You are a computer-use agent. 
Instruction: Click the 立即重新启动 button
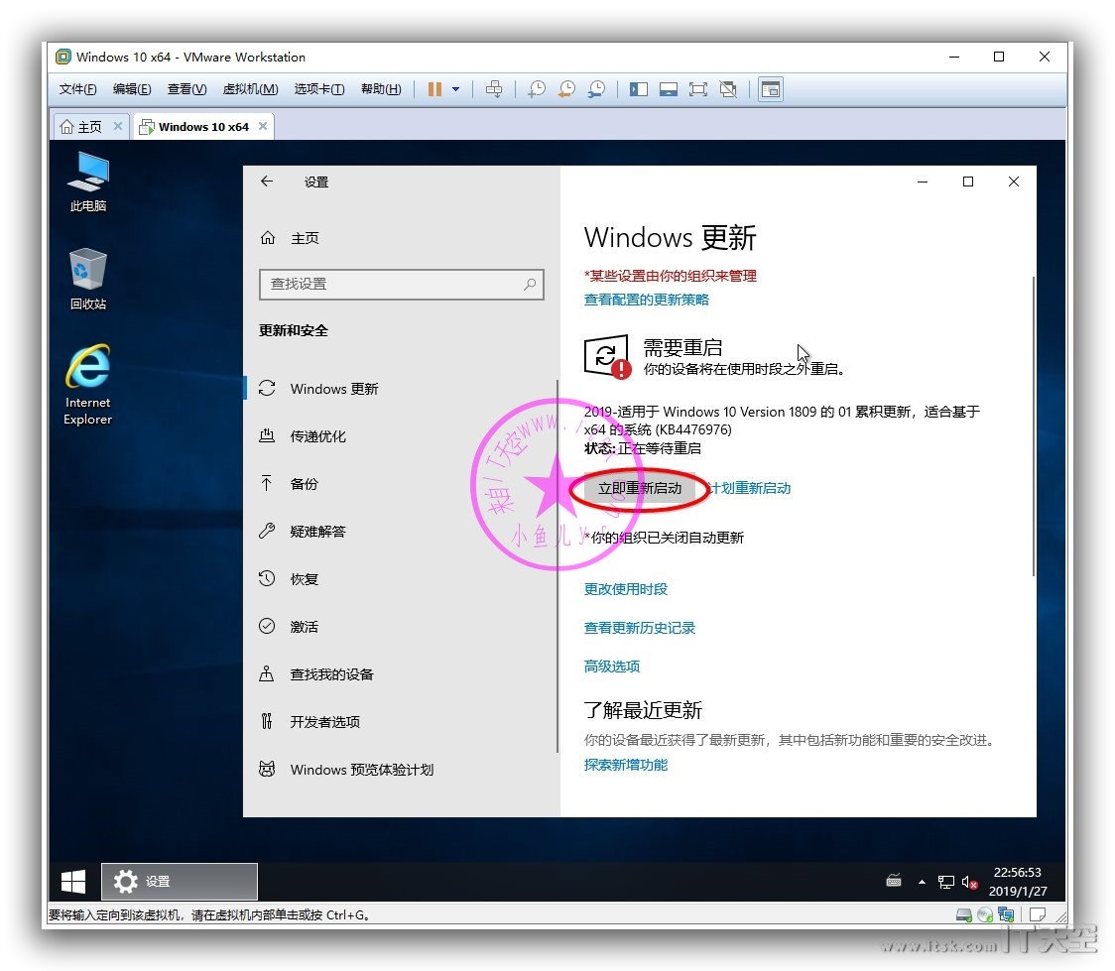pyautogui.click(x=639, y=488)
